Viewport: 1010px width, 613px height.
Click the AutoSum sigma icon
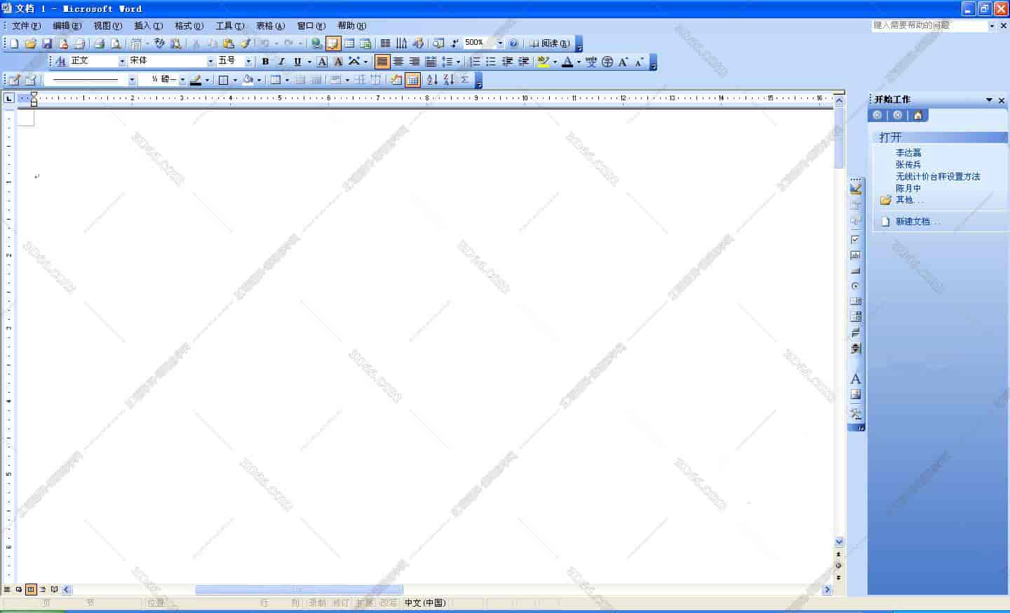pos(464,80)
